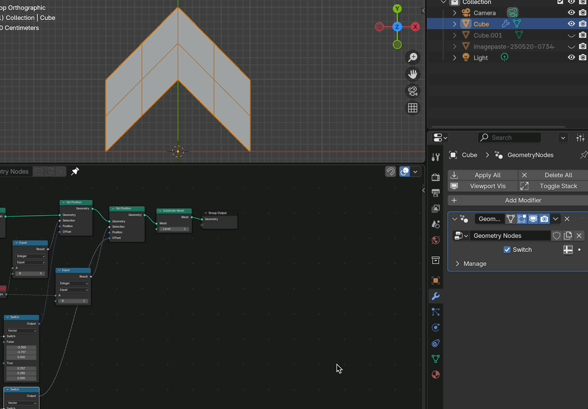The height and width of the screenshot is (409, 588).
Task: Click the pan view hand icon
Action: [x=413, y=75]
